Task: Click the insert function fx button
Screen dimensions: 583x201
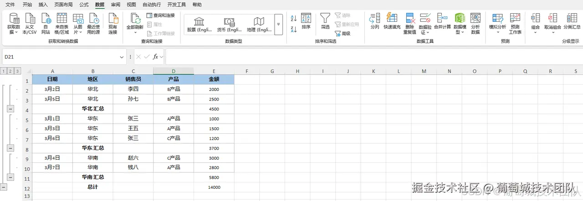Action: click(155, 57)
